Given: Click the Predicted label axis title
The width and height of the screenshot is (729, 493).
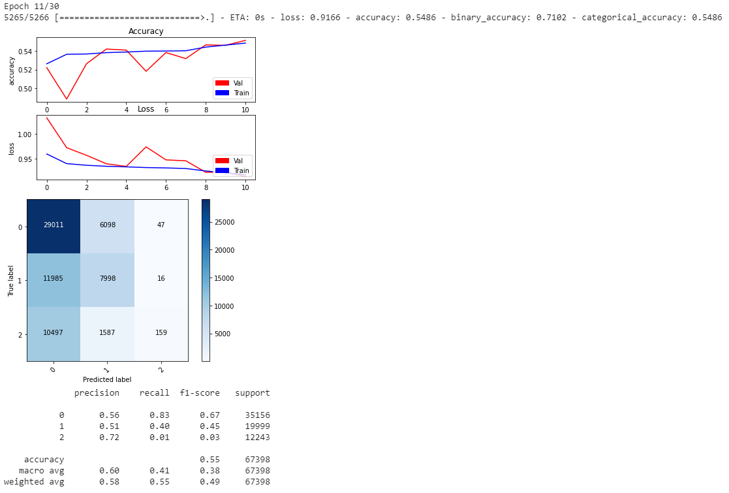Looking at the screenshot, I should tap(108, 379).
